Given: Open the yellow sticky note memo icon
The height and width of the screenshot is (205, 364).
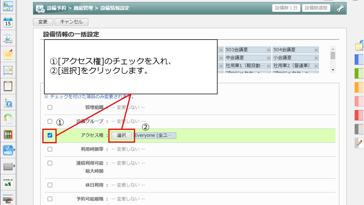Looking at the screenshot, I should coord(8,54).
